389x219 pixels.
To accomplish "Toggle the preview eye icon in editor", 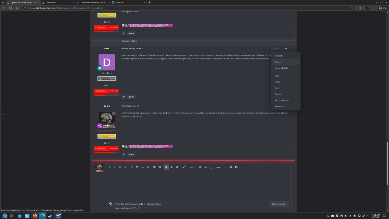I will [x=206, y=167].
